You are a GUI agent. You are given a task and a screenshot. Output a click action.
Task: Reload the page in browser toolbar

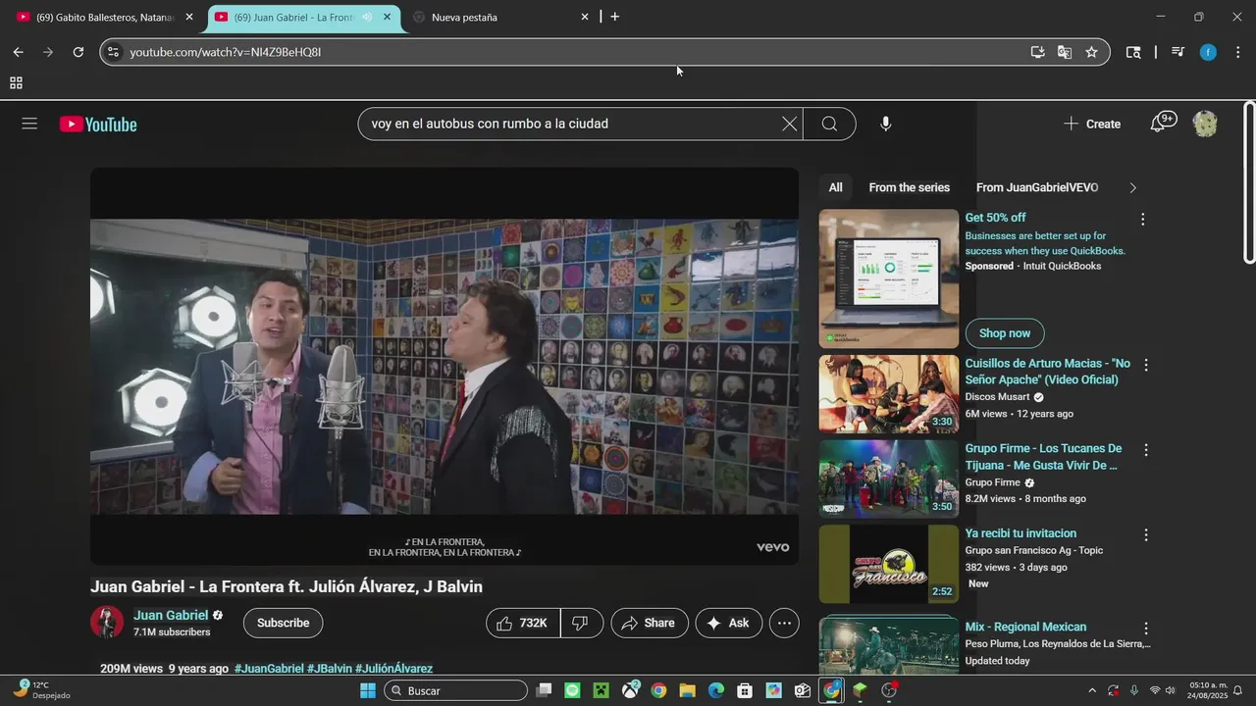tap(78, 52)
